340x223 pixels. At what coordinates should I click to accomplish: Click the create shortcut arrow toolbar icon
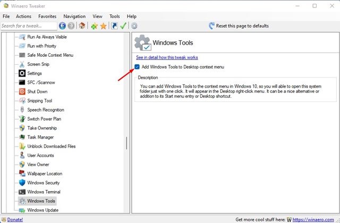pos(114,26)
